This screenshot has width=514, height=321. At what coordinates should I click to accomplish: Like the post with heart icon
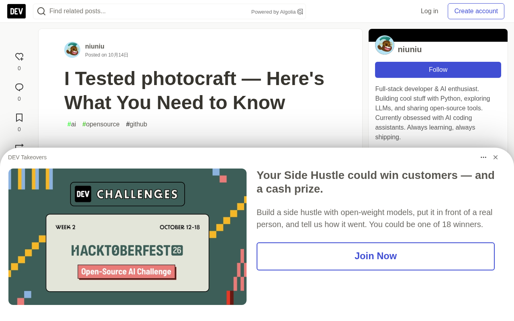pos(19,57)
